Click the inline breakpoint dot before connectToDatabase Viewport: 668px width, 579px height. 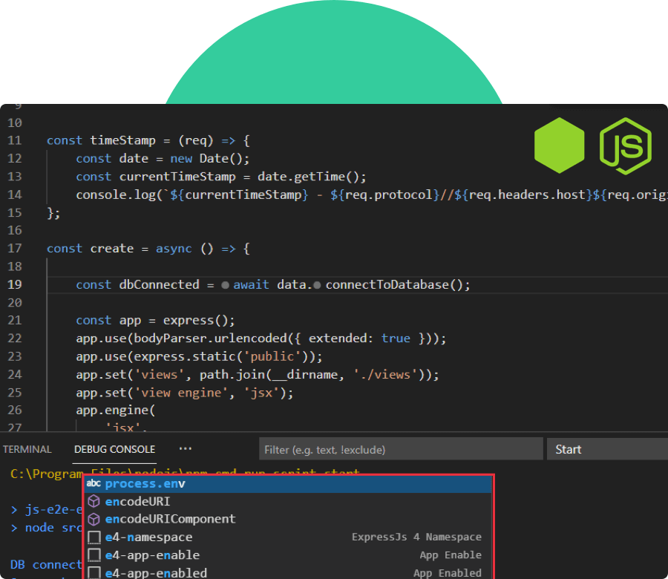[x=317, y=285]
